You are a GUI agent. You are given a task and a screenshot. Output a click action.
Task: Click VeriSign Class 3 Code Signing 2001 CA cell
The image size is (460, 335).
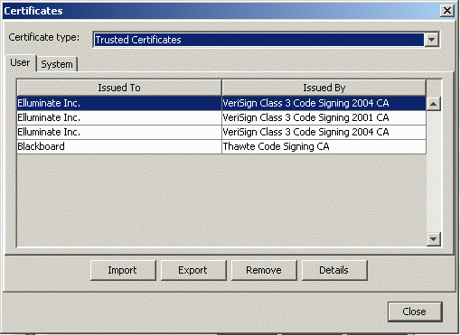[x=324, y=117]
